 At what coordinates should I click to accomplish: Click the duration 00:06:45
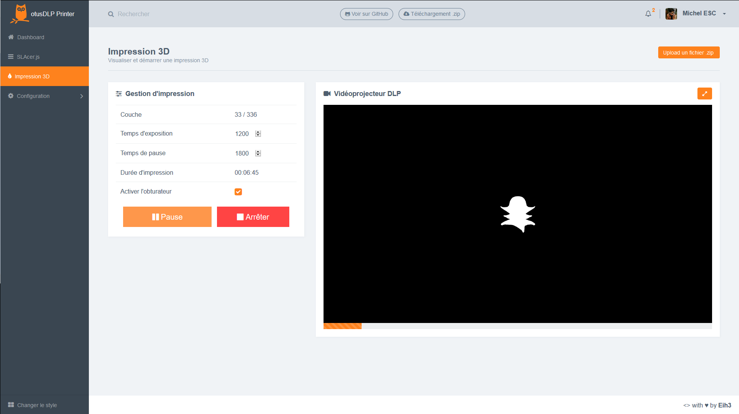pyautogui.click(x=247, y=172)
